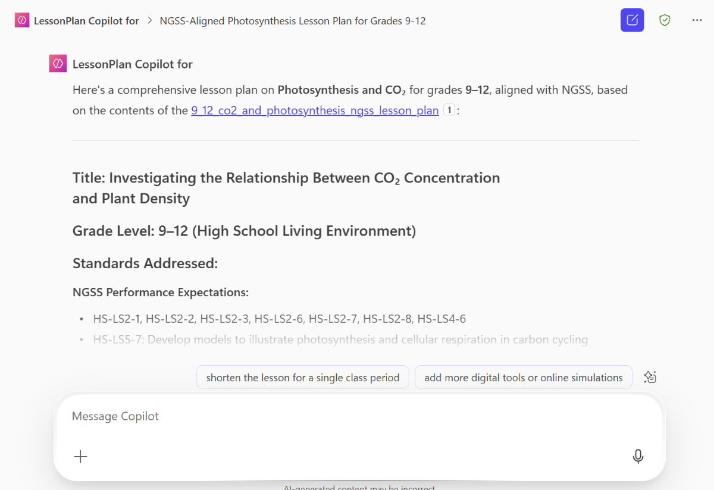The width and height of the screenshot is (714, 490).
Task: Choose the add digital tools suggestion chip
Action: pos(523,376)
